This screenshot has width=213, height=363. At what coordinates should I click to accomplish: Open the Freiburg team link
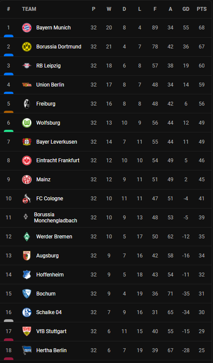tap(46, 104)
